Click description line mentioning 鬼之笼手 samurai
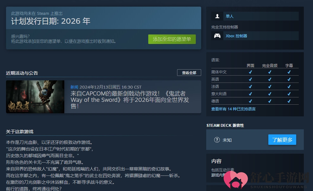This screenshot has width=313, height=191. click(x=93, y=176)
